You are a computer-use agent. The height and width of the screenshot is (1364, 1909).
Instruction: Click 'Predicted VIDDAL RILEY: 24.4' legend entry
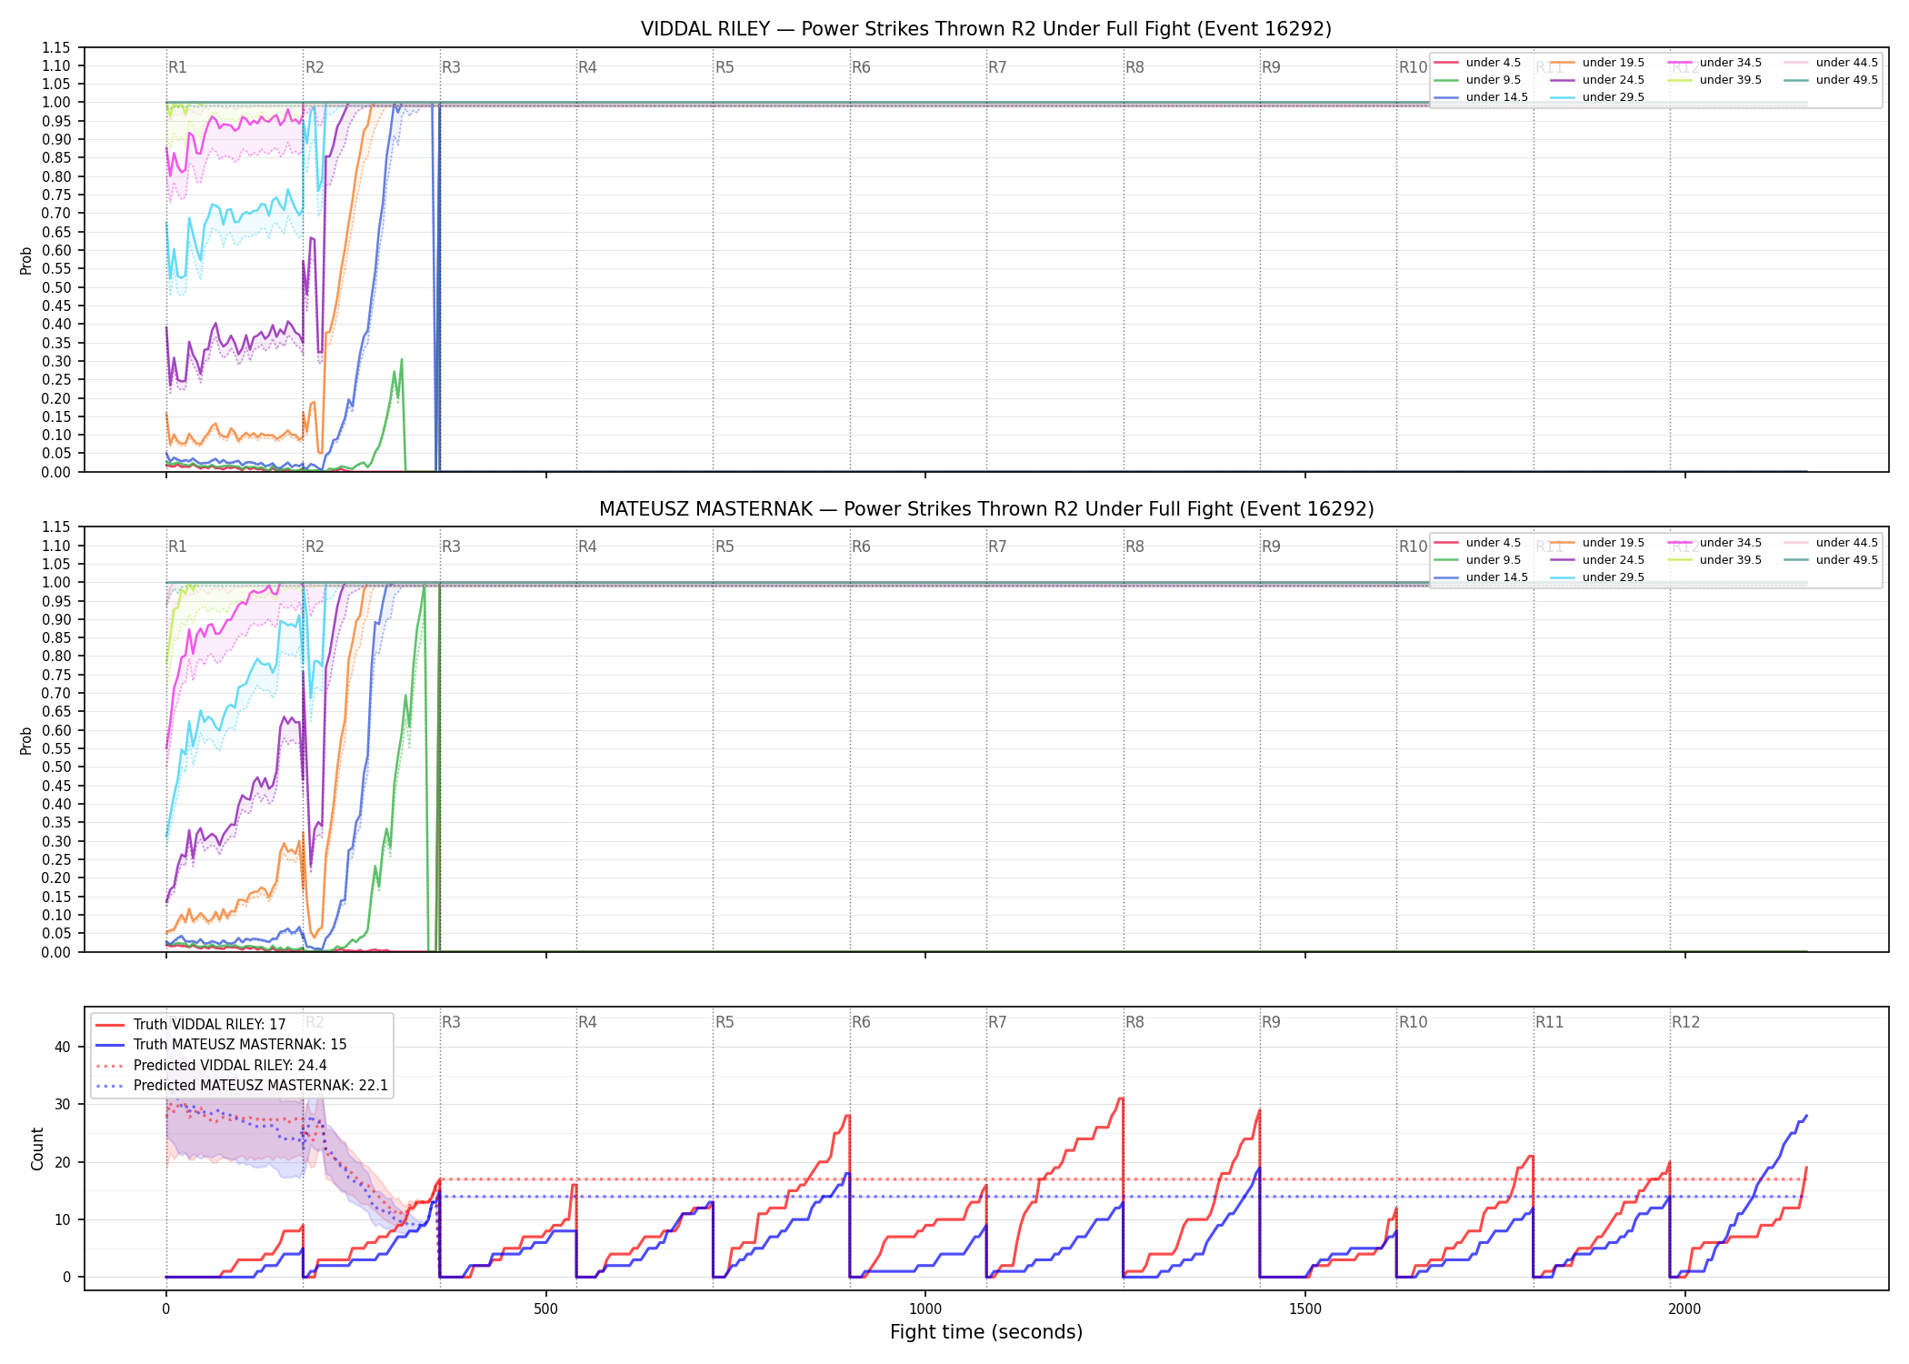point(211,1066)
